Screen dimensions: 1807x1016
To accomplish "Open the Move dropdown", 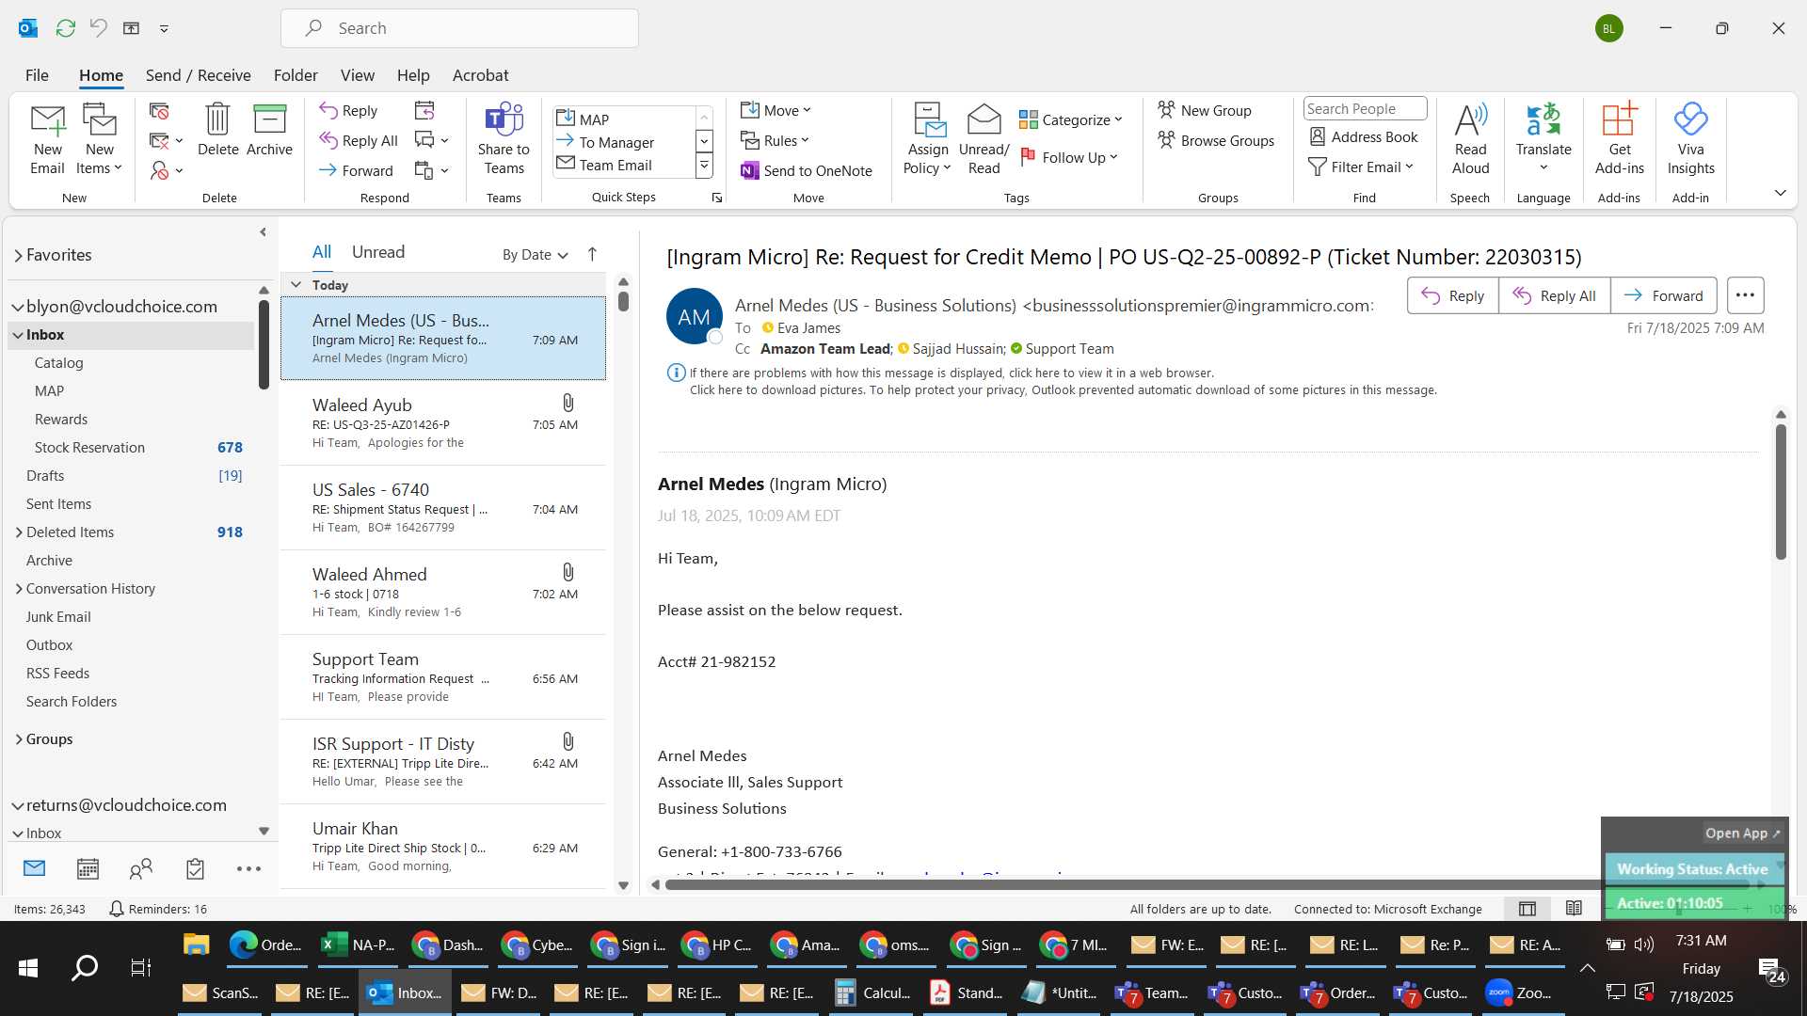I will click(x=776, y=110).
